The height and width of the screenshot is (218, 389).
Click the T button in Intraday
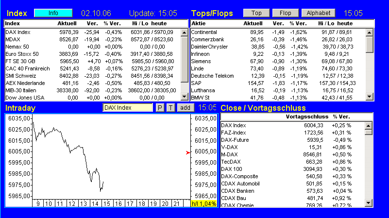170,108
